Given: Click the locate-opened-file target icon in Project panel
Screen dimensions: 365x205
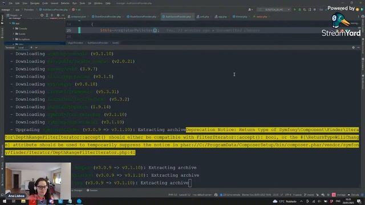Looking at the screenshot, I should coord(42,15).
